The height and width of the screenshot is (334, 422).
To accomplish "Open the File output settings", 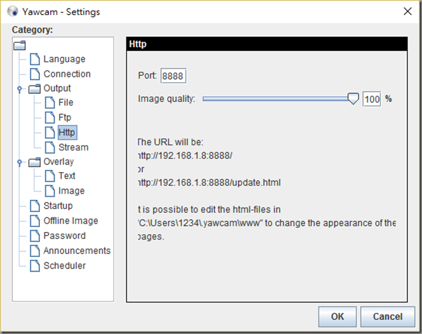I will coord(66,102).
